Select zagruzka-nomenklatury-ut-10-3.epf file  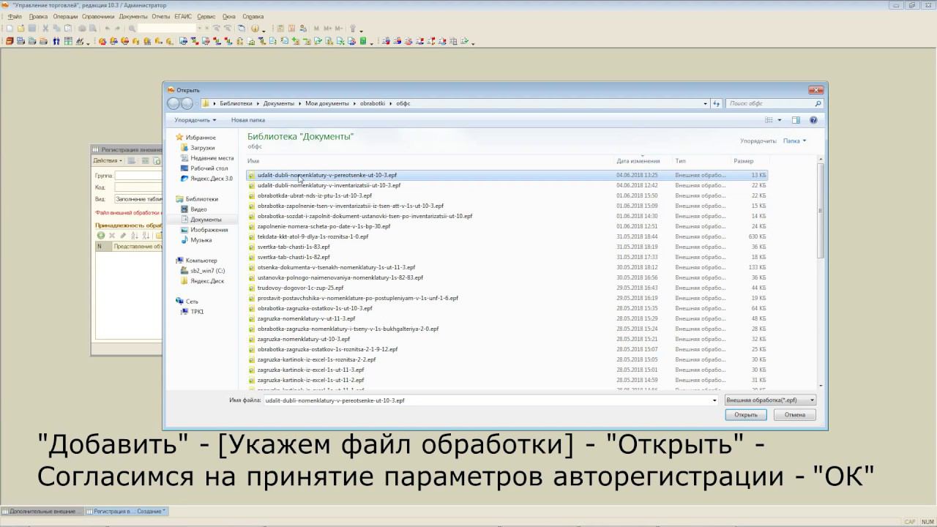507,340
